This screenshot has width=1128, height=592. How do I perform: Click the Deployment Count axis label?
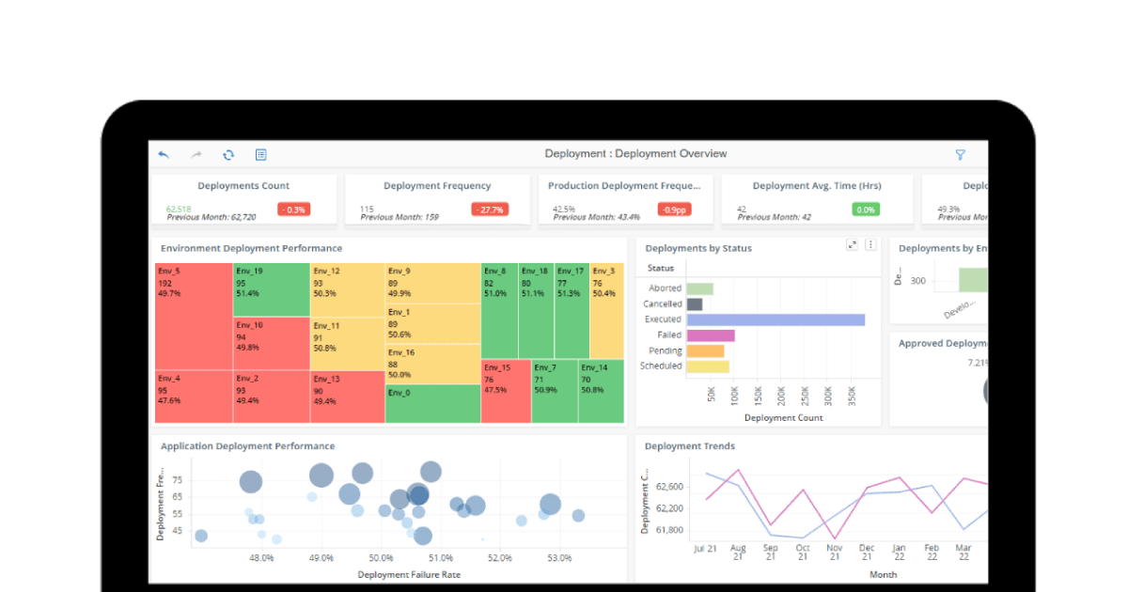point(783,418)
